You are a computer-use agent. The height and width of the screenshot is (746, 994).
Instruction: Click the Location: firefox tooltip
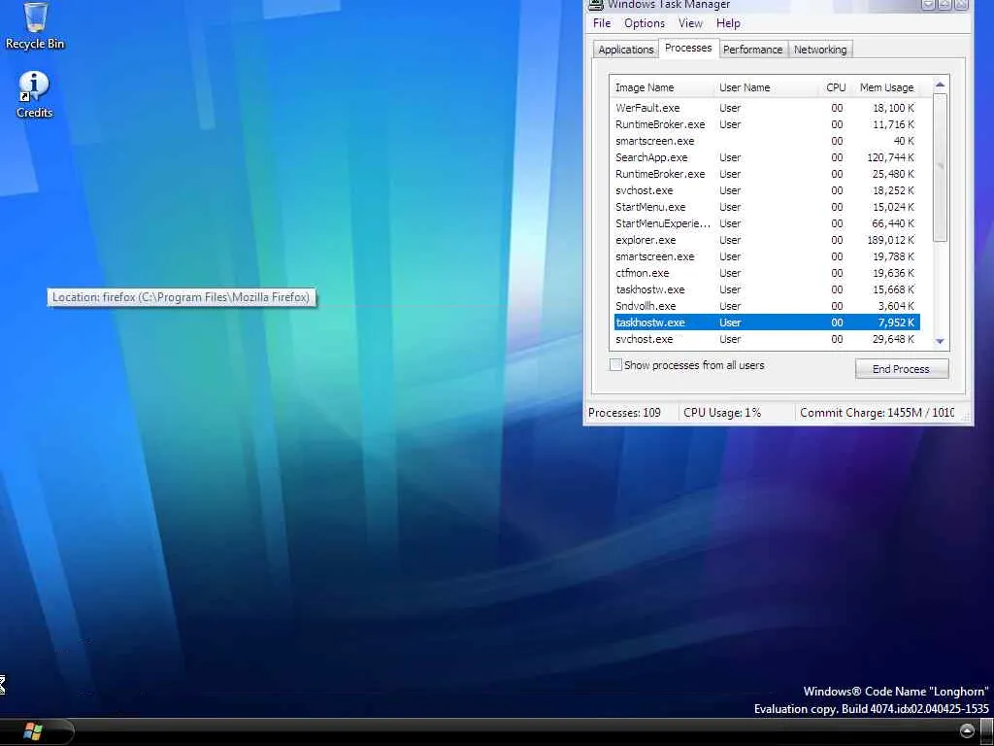pos(182,297)
